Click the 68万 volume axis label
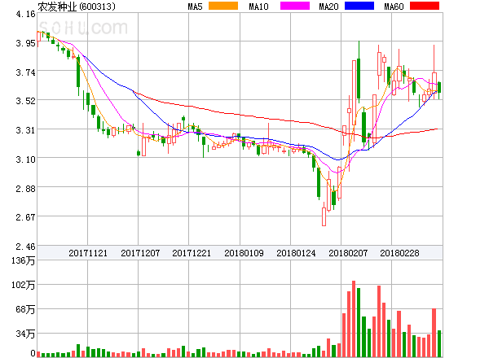489x358 pixels. pyautogui.click(x=25, y=309)
